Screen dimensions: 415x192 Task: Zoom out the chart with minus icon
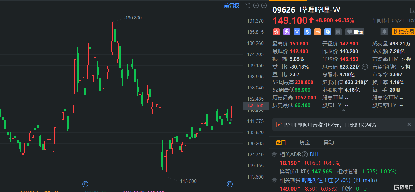(x=256, y=5)
